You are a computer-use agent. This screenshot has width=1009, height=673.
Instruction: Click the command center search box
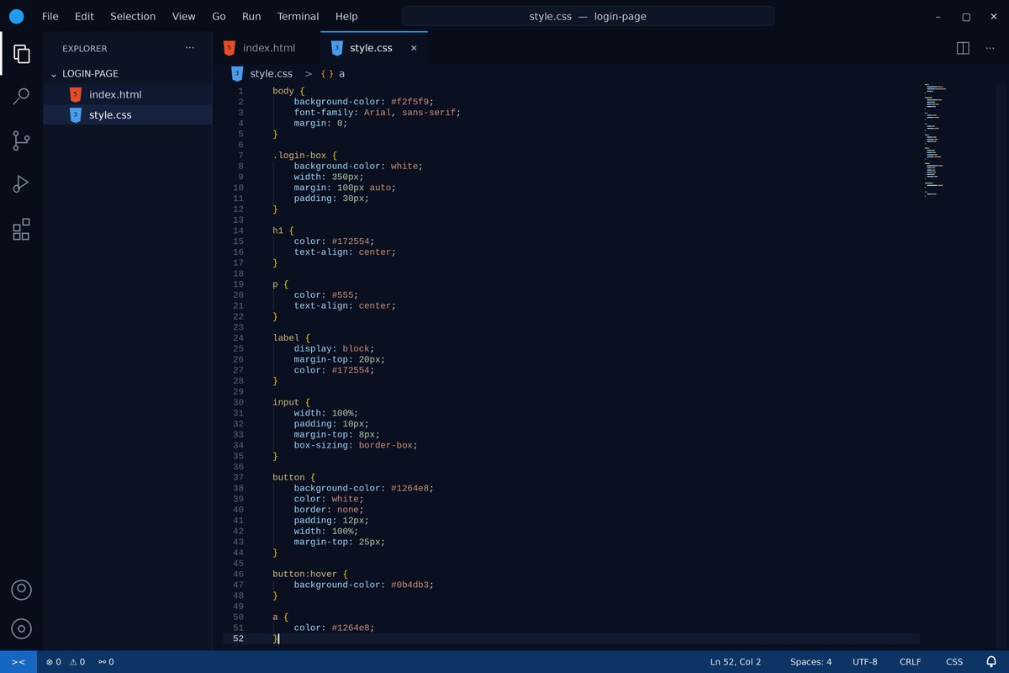(x=588, y=16)
